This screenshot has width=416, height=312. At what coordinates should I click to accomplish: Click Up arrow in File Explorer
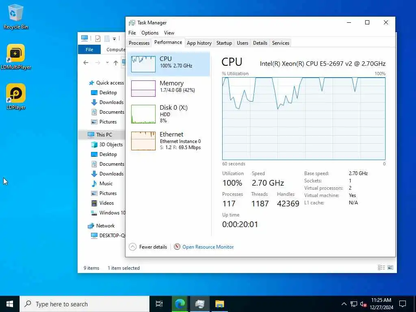(116, 63)
